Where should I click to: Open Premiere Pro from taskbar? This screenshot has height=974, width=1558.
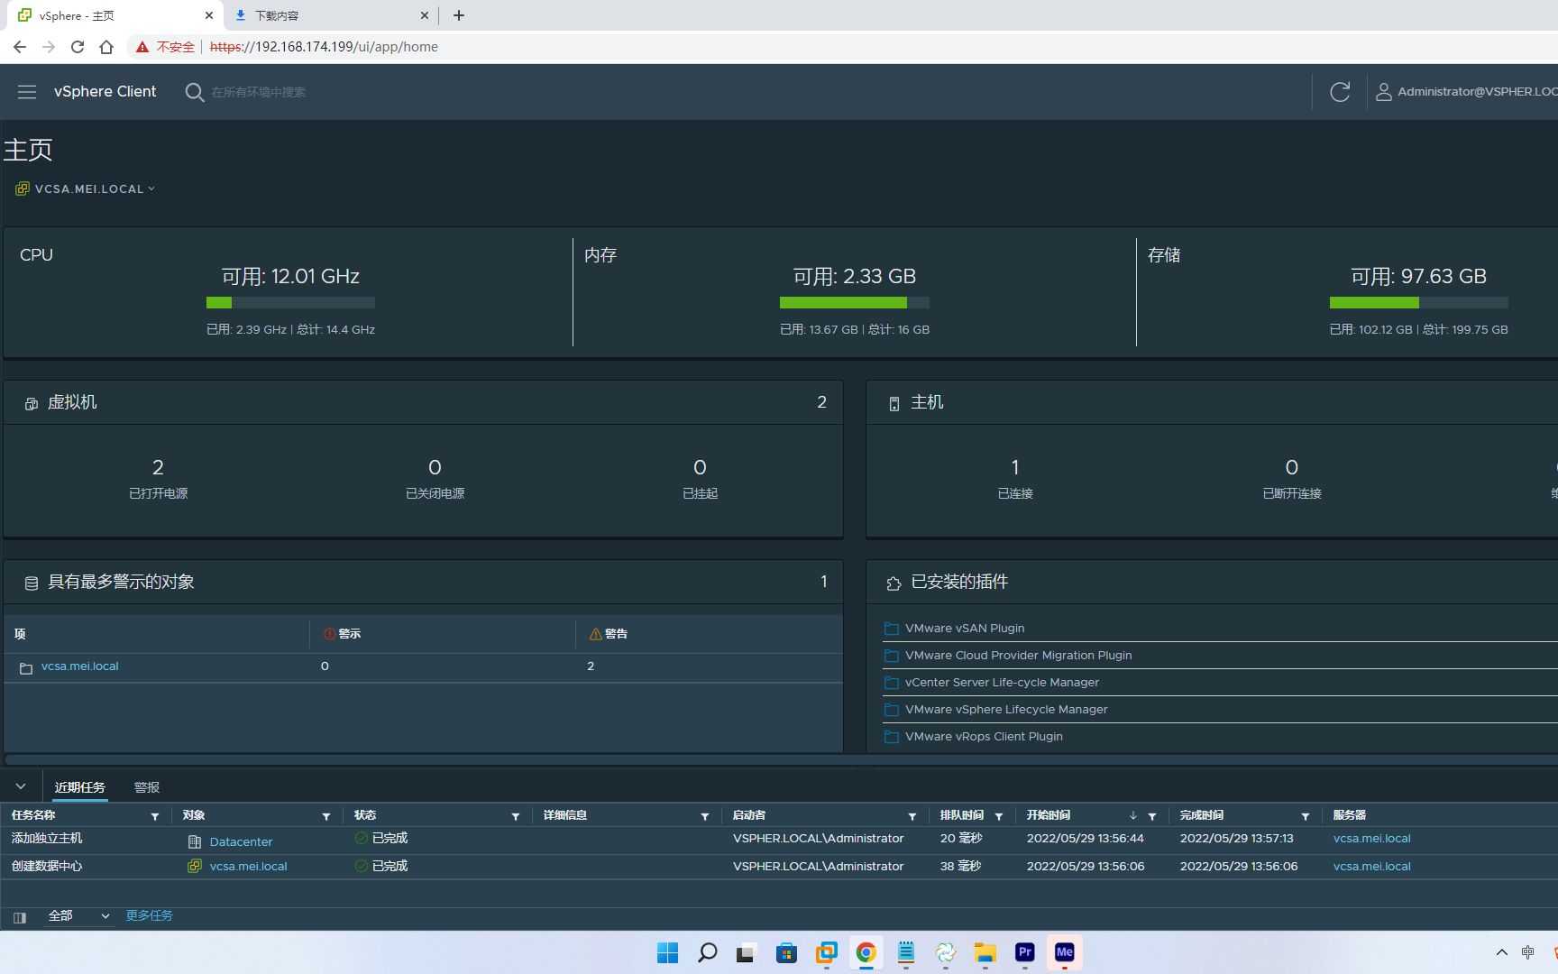(x=1025, y=952)
